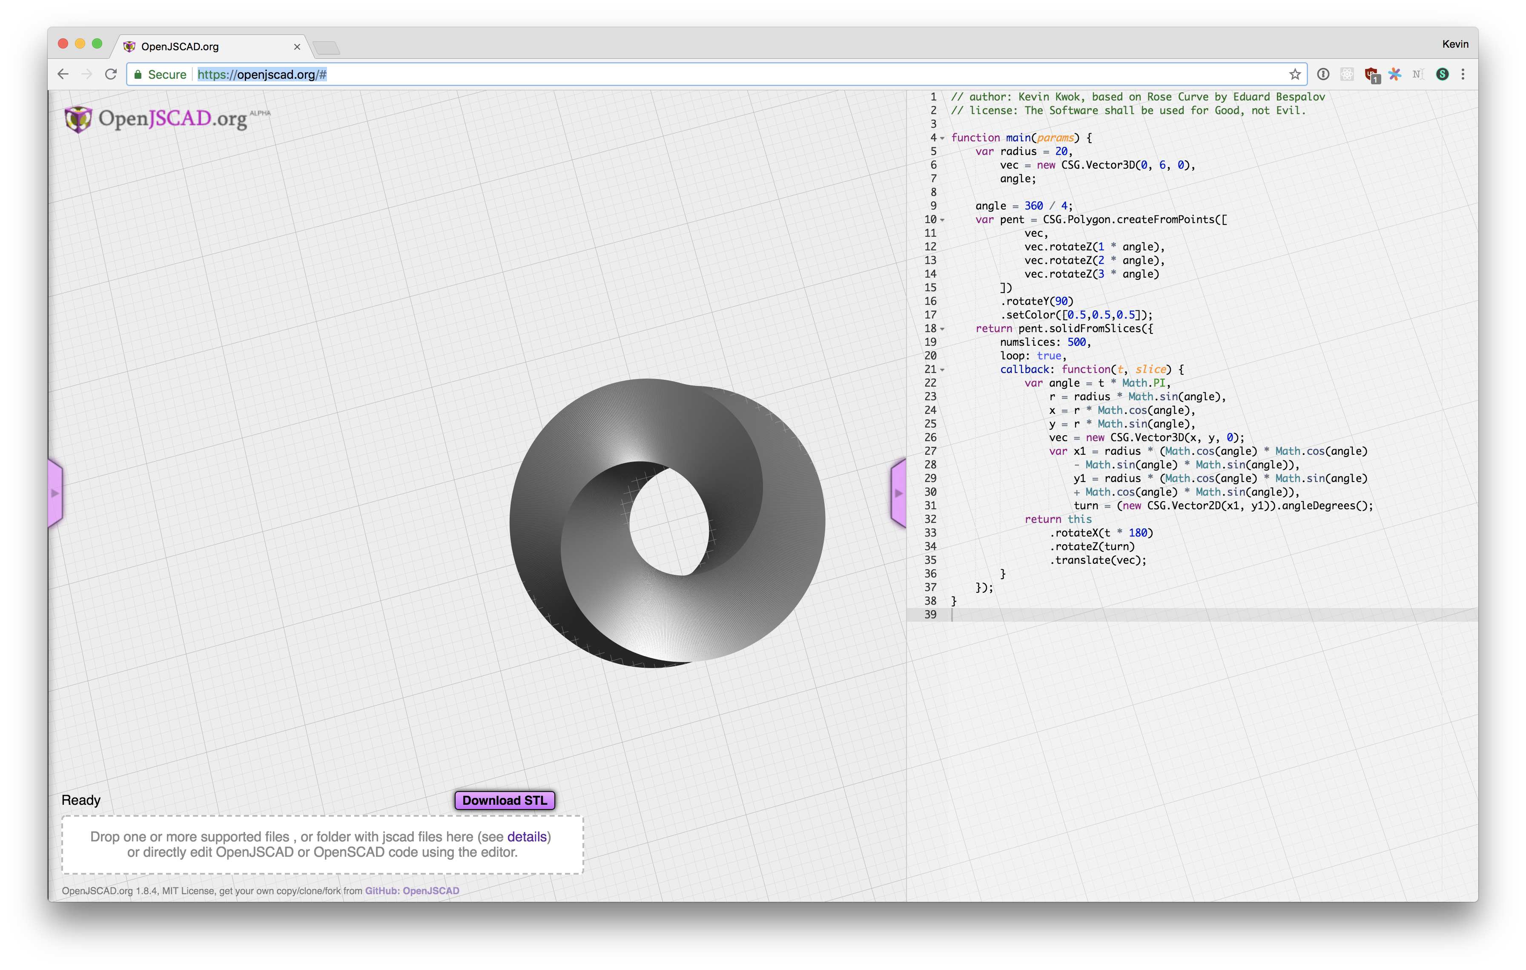Click the file drop zone area
The height and width of the screenshot is (970, 1526).
(322, 844)
